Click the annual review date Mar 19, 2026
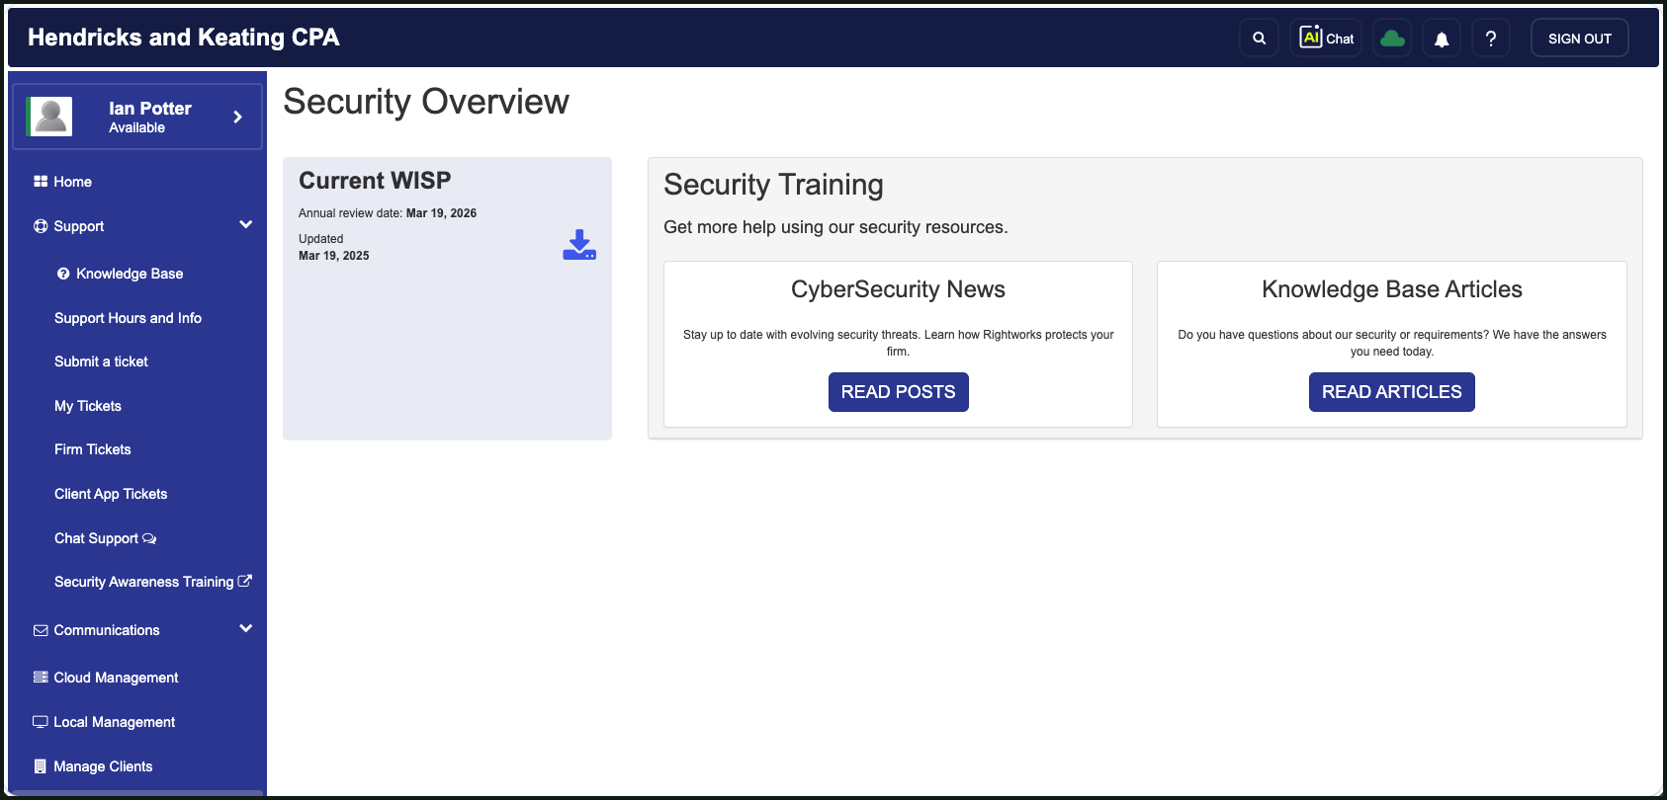This screenshot has width=1667, height=800. click(441, 213)
